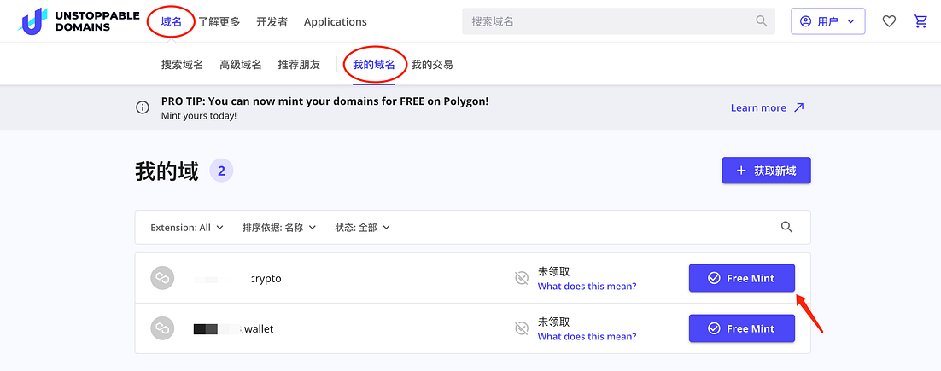Screen dimensions: 941x371
Task: Click unclaimed status icon in .crypto row
Action: (x=522, y=278)
